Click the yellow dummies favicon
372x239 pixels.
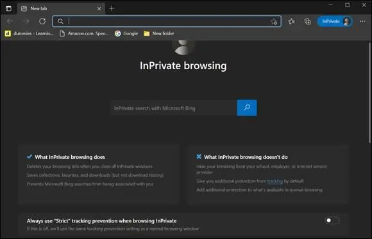coord(8,33)
